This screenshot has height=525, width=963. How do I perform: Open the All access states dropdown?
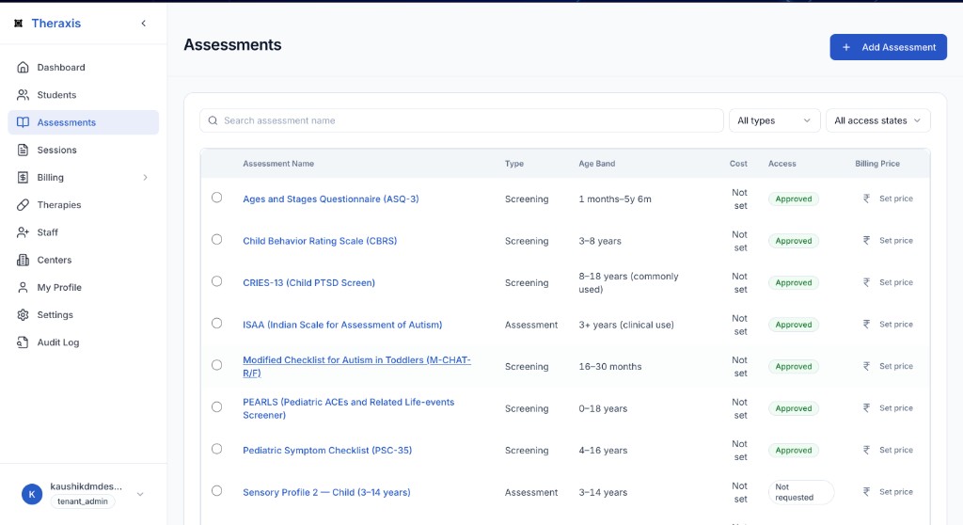(x=877, y=120)
